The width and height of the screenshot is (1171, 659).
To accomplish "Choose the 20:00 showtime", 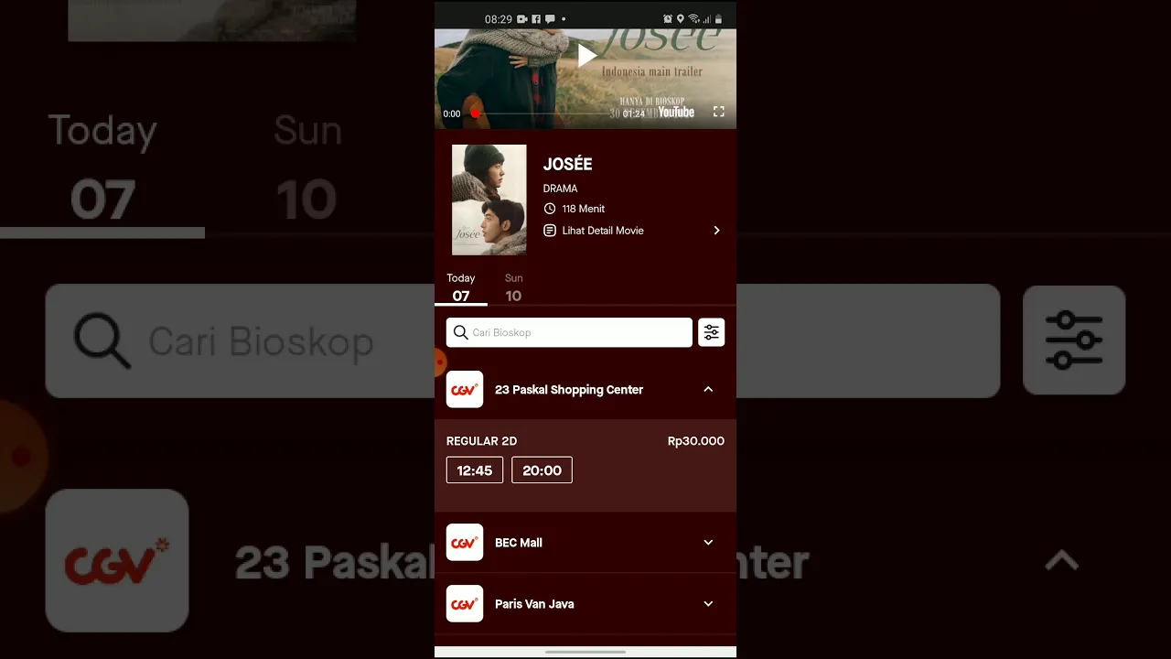I will tap(542, 470).
